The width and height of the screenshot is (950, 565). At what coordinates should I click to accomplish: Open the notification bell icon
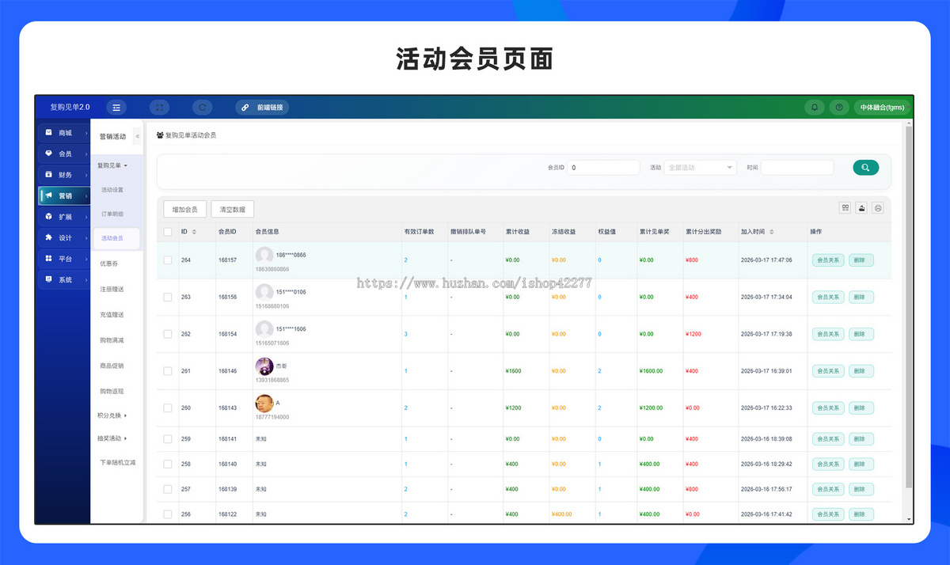[815, 107]
